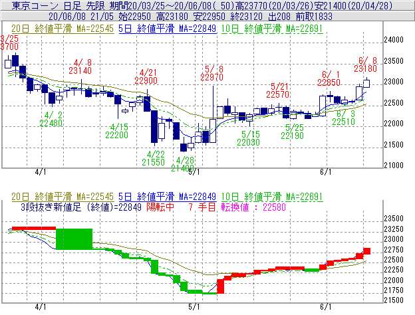This screenshot has height=315, width=415.
Task: Click the 5/1 date label under upper chart
Action: [194, 172]
